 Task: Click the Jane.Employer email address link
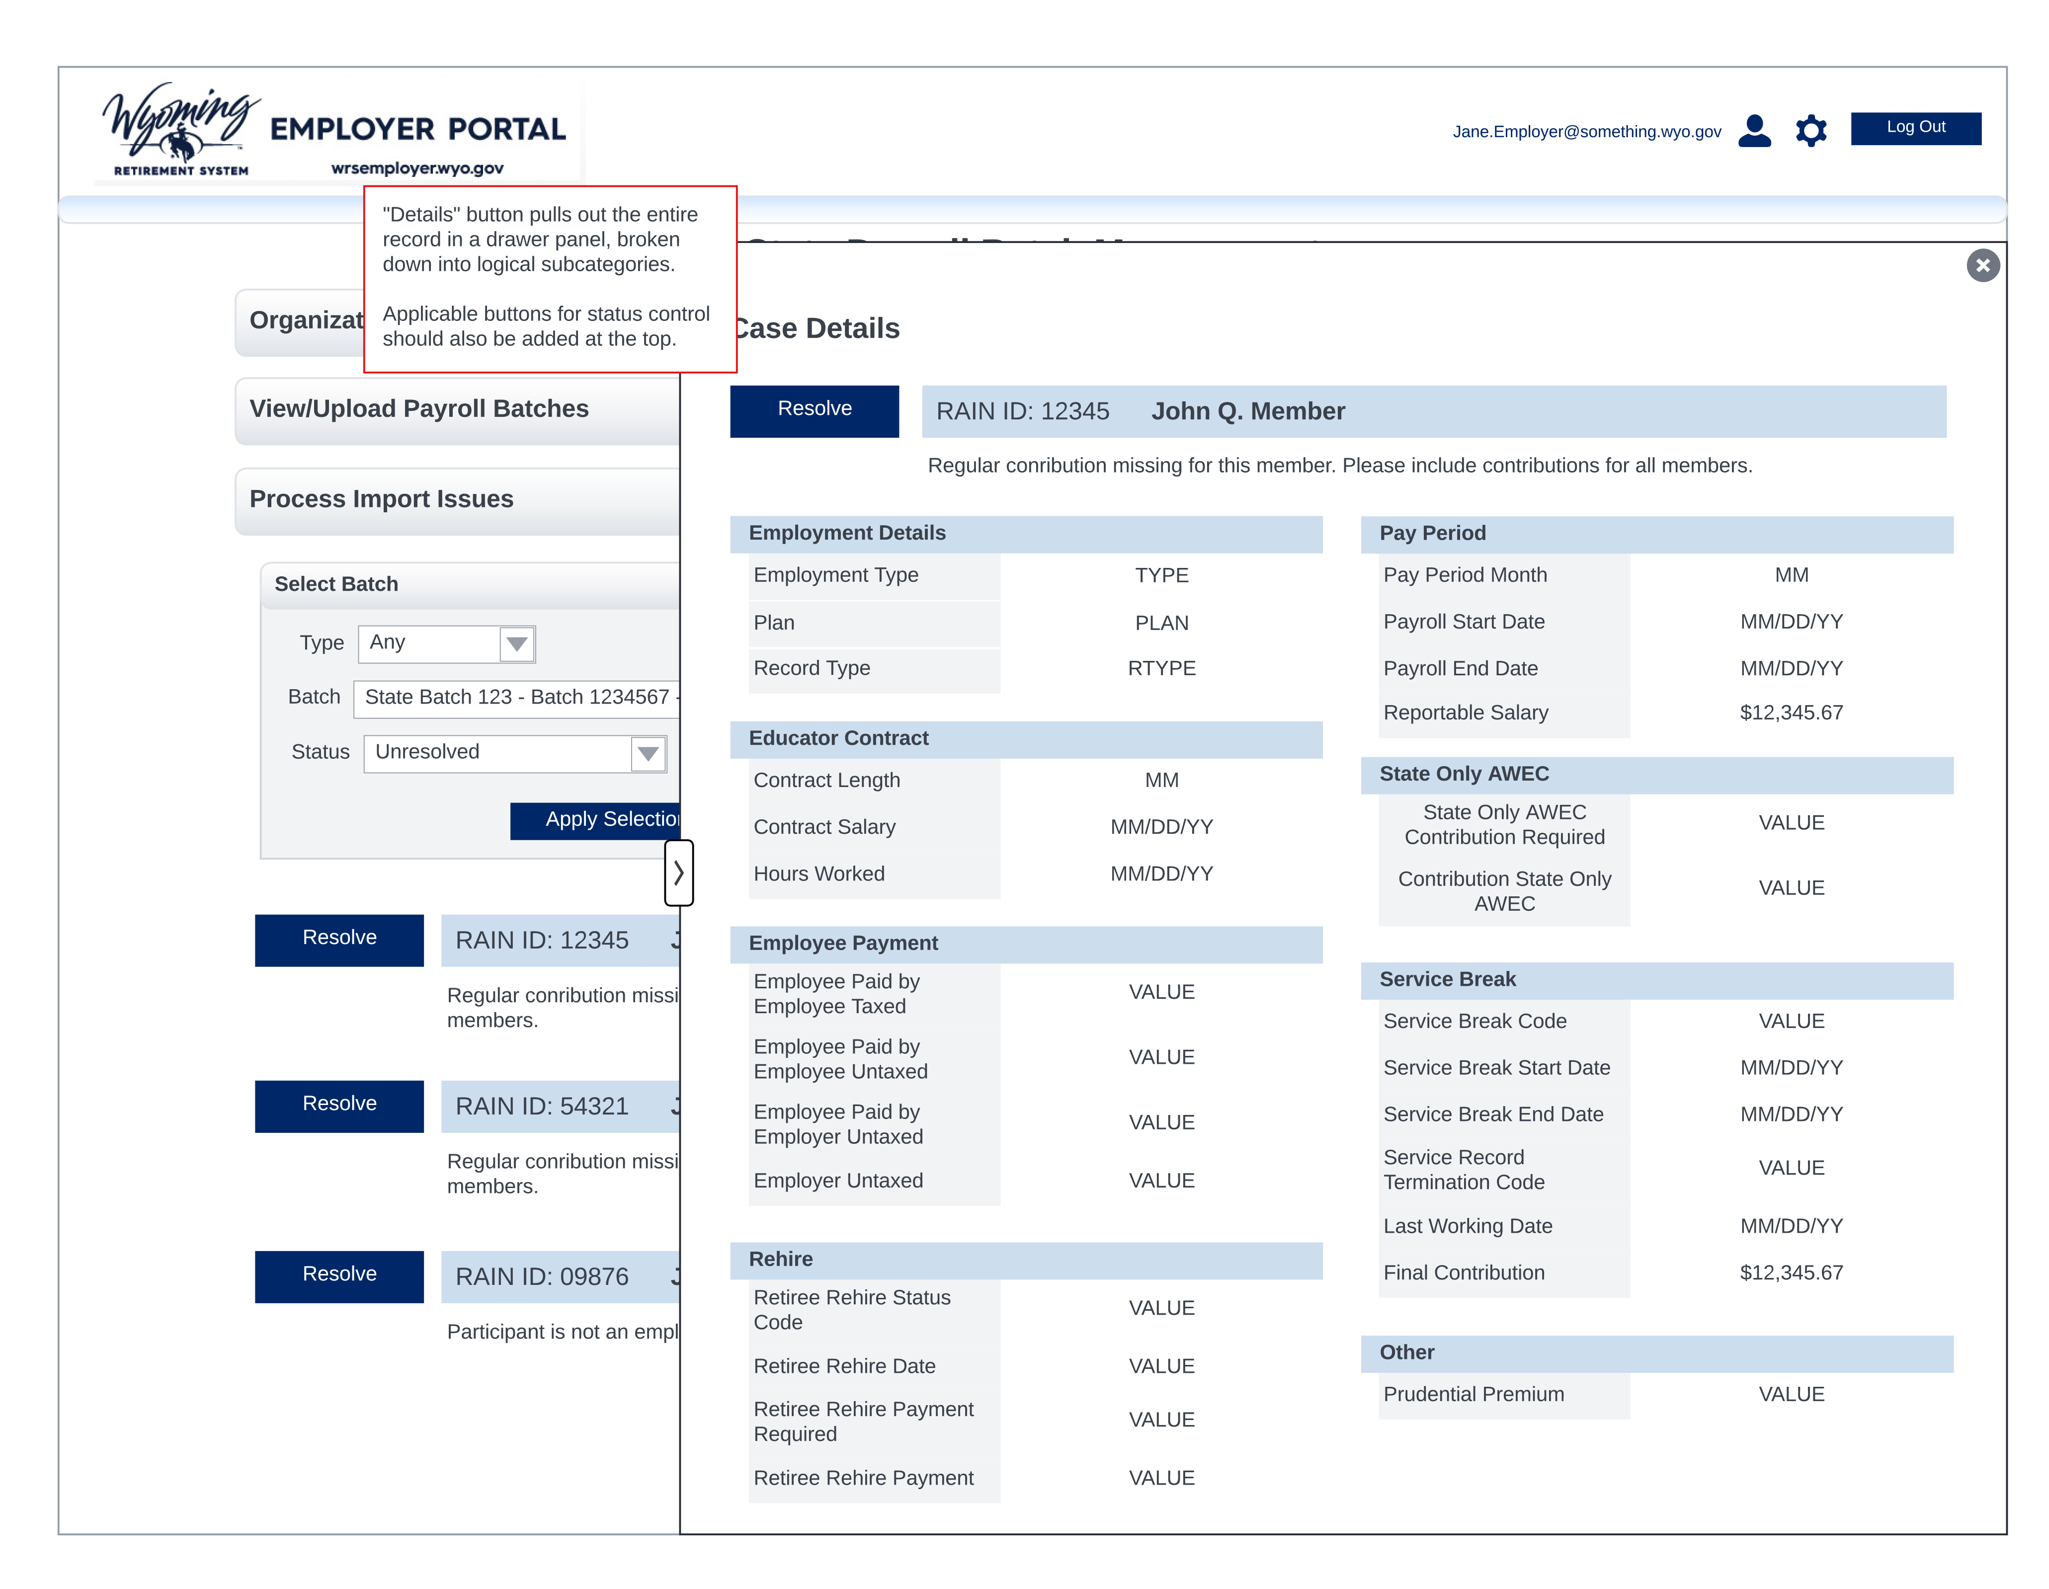[1586, 131]
